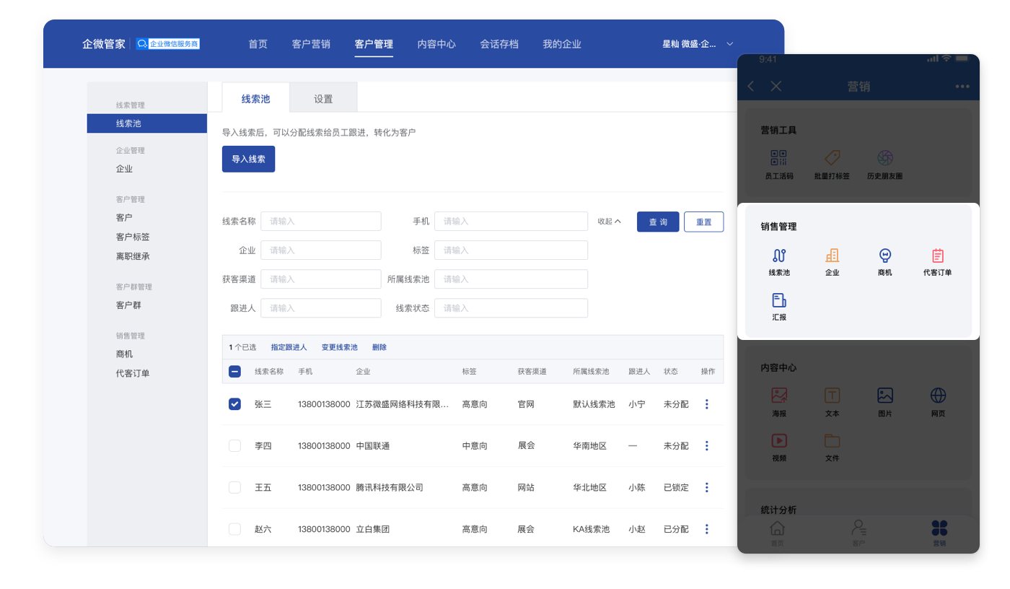The width and height of the screenshot is (1010, 589).
Task: Open the 线索池 icon in mobile 销售管理
Action: [x=779, y=256]
